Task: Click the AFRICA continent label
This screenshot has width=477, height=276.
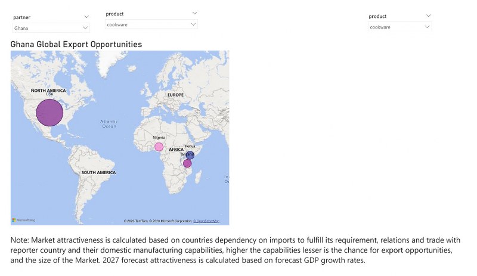Action: 176,150
